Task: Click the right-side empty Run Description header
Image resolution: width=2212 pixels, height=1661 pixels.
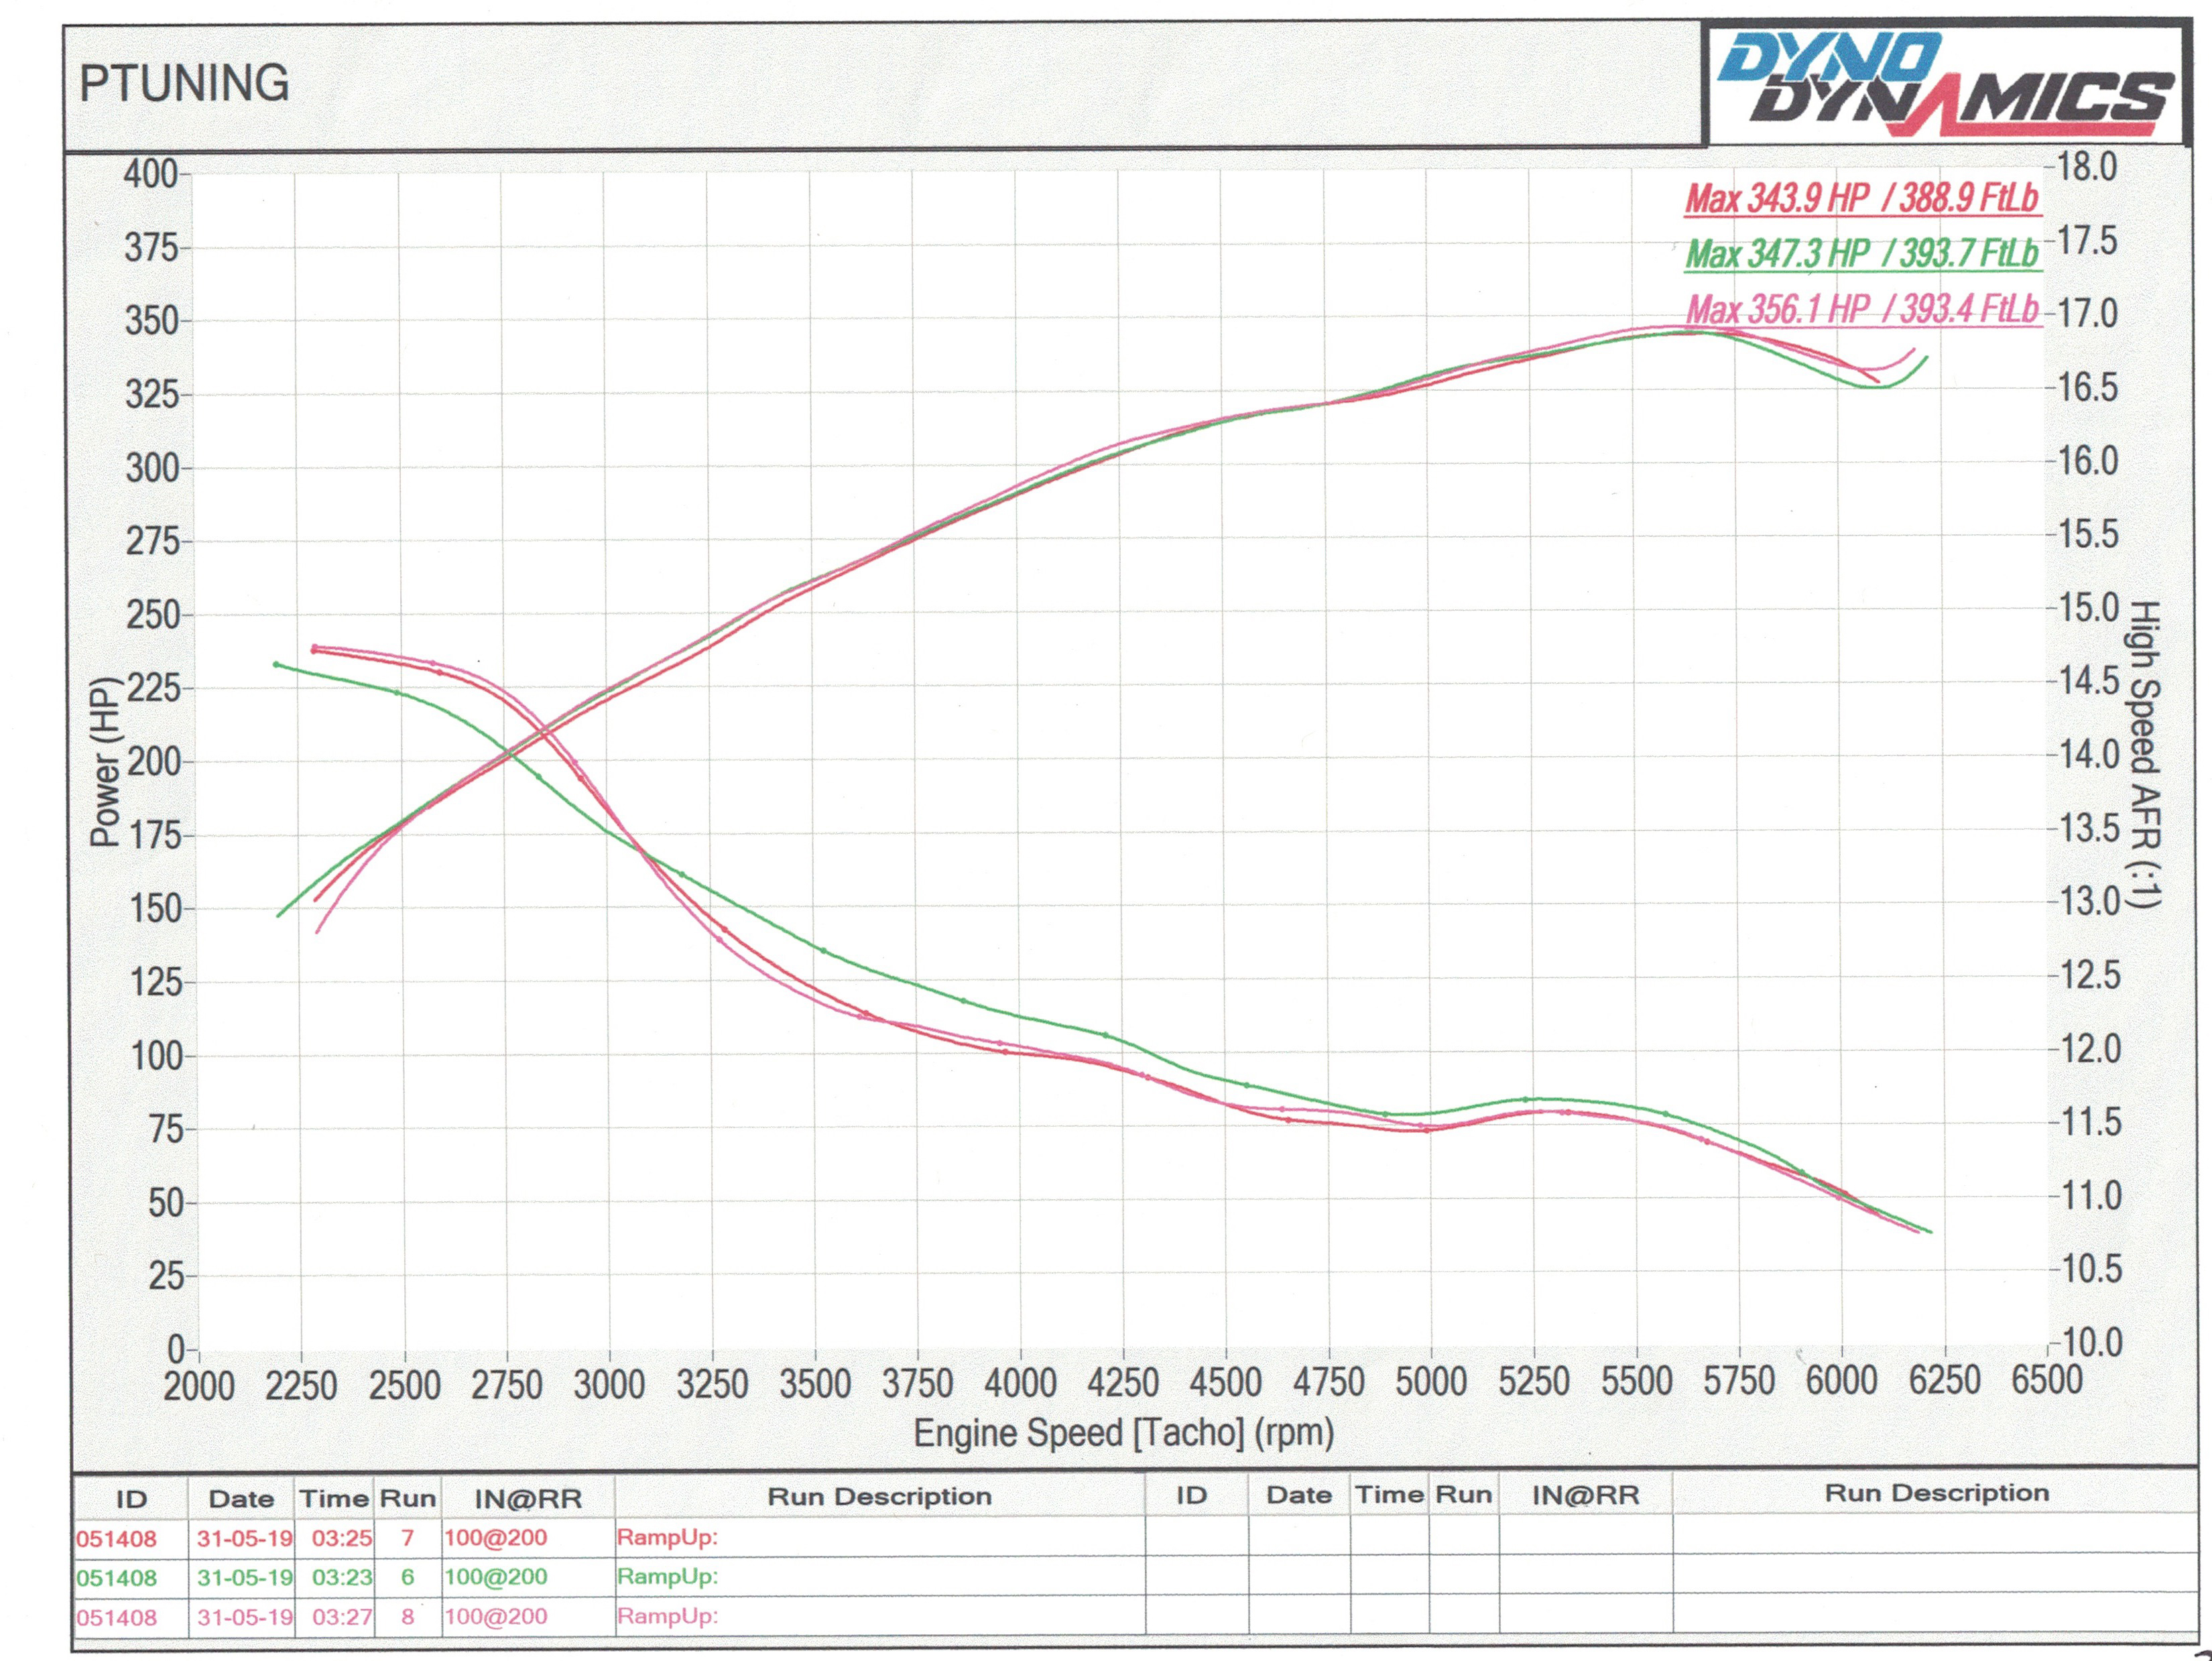Action: point(1936,1493)
